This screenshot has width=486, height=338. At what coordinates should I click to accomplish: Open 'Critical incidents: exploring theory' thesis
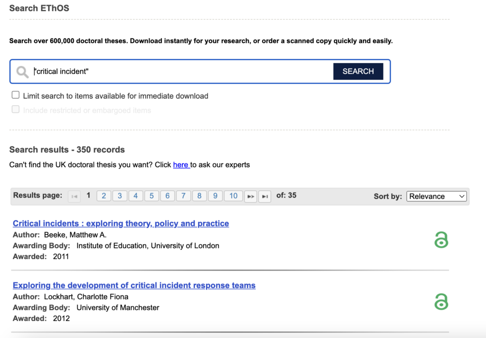(x=121, y=224)
